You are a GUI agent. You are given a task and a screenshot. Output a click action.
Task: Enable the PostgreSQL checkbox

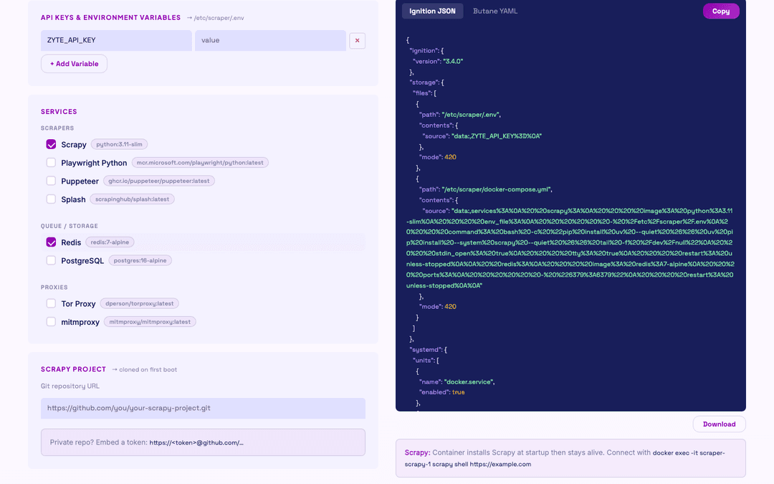pyautogui.click(x=51, y=260)
